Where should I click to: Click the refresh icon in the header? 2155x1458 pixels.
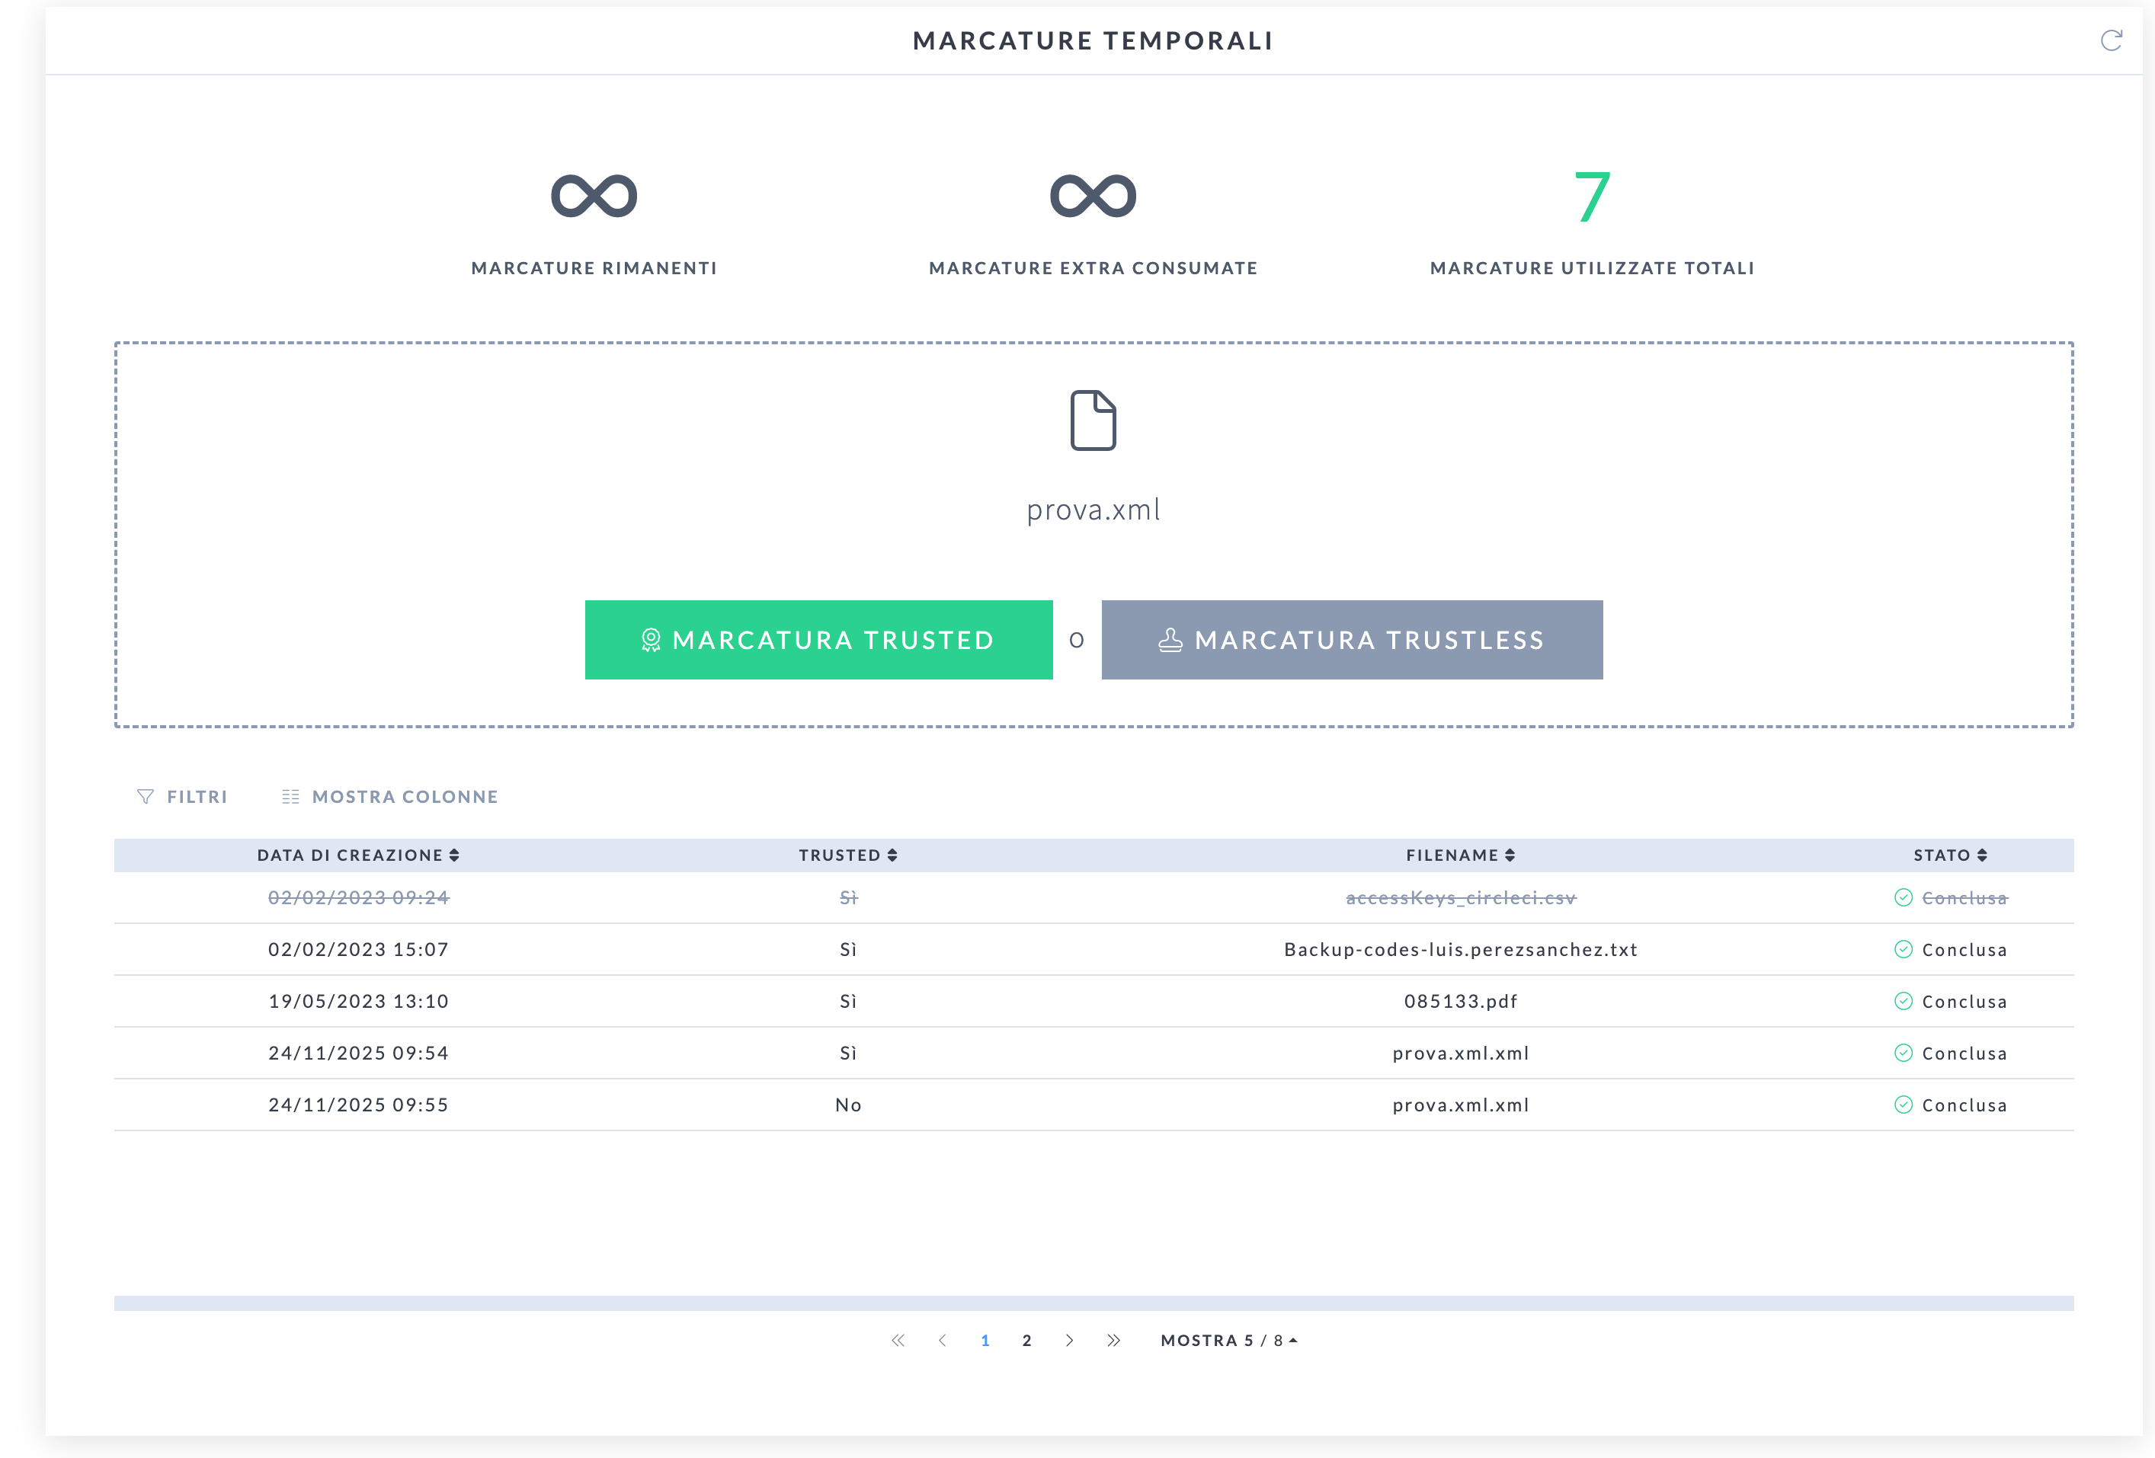2112,40
